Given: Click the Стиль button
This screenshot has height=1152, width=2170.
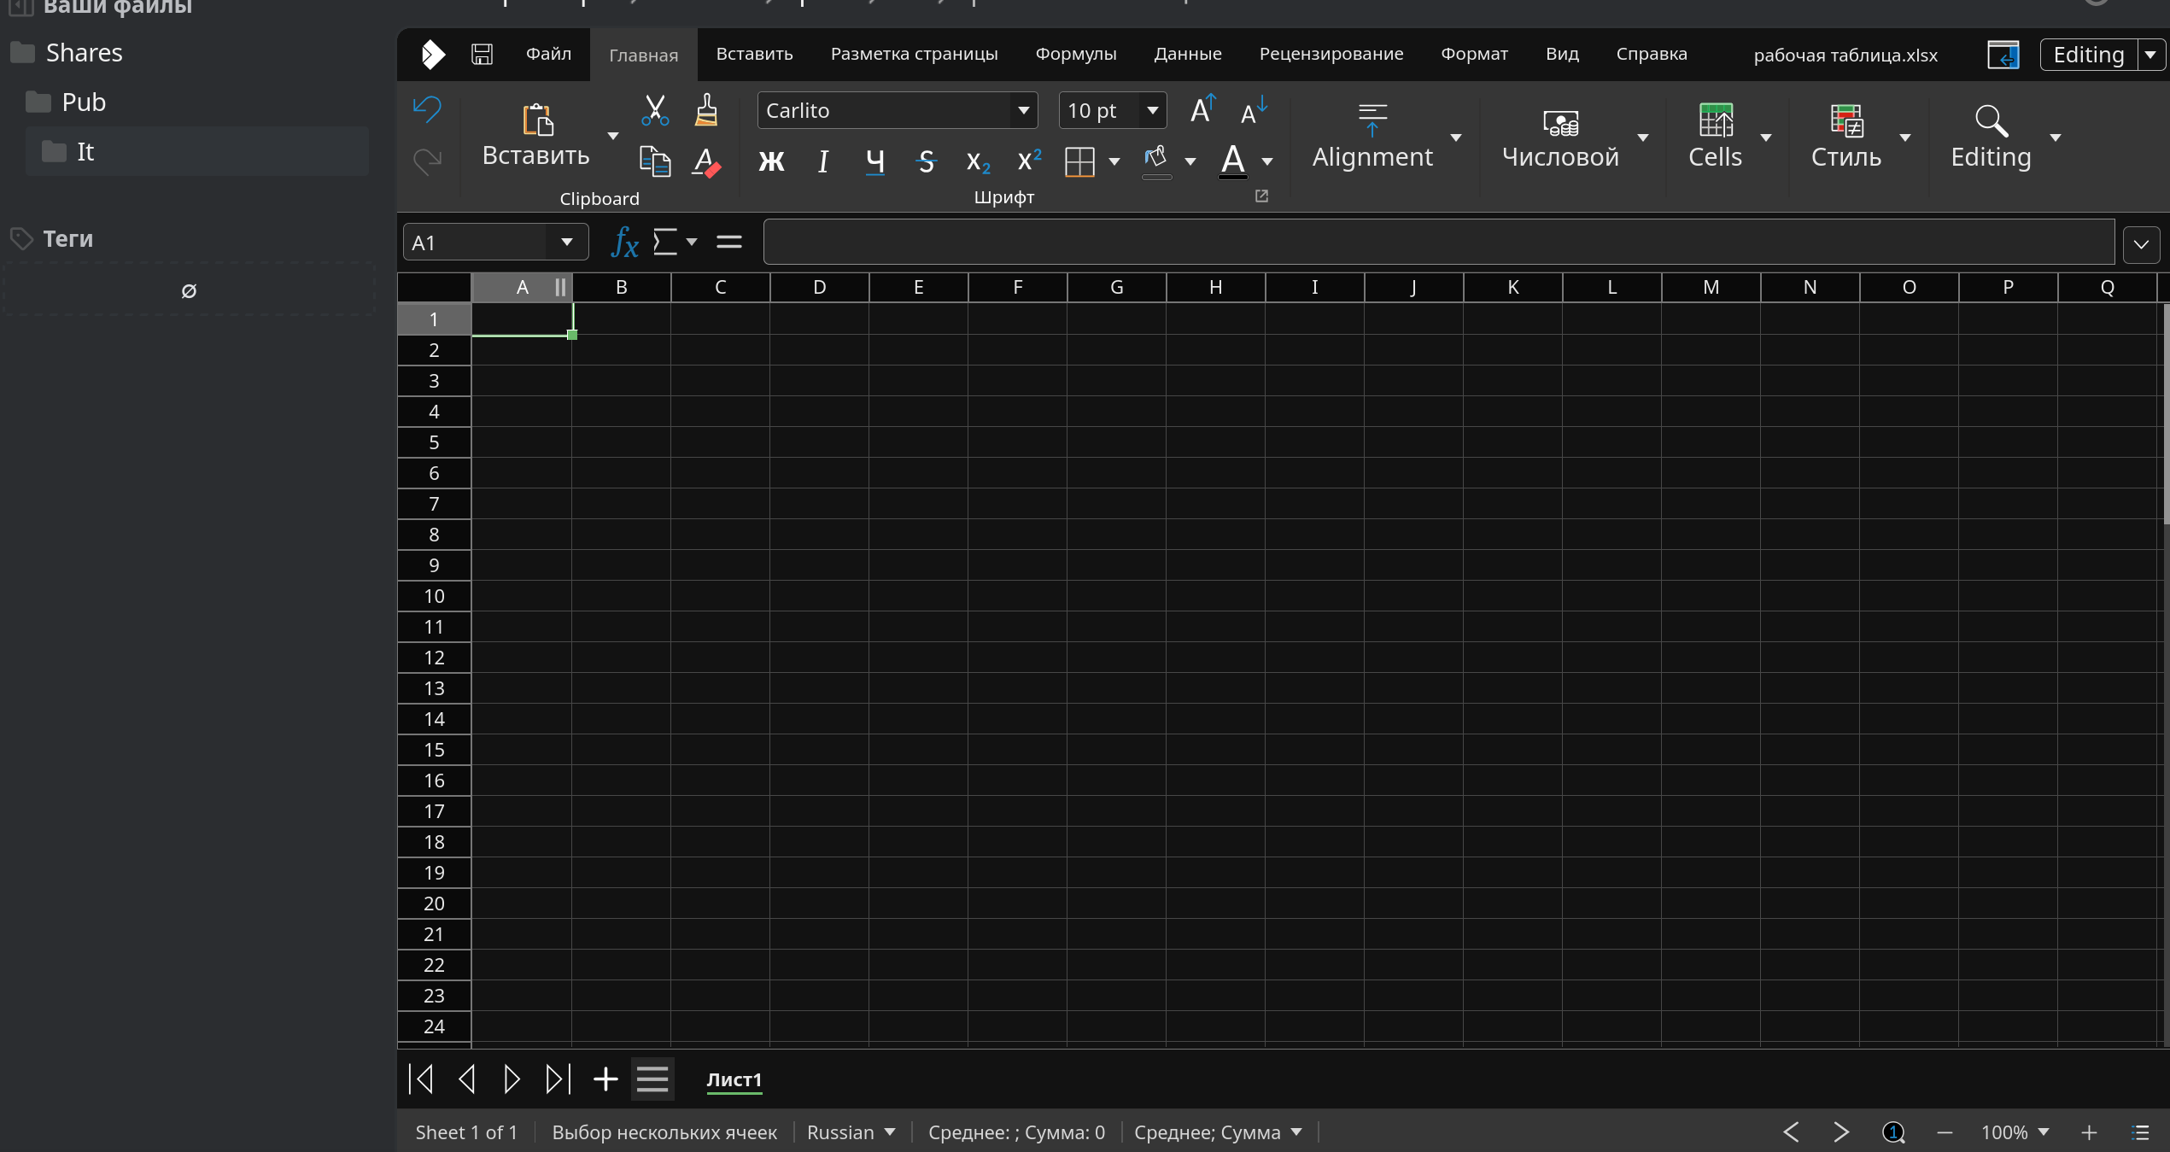Looking at the screenshot, I should tap(1845, 136).
